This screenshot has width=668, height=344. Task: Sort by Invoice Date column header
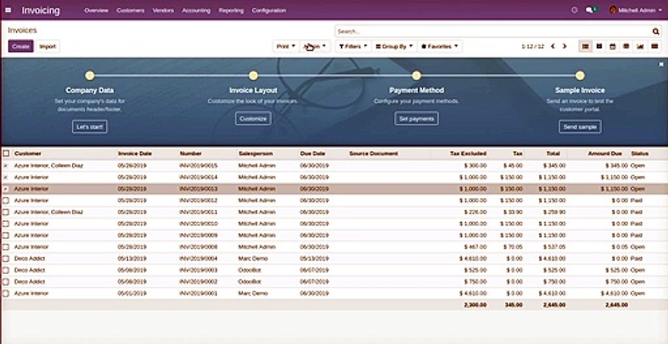[x=134, y=154]
